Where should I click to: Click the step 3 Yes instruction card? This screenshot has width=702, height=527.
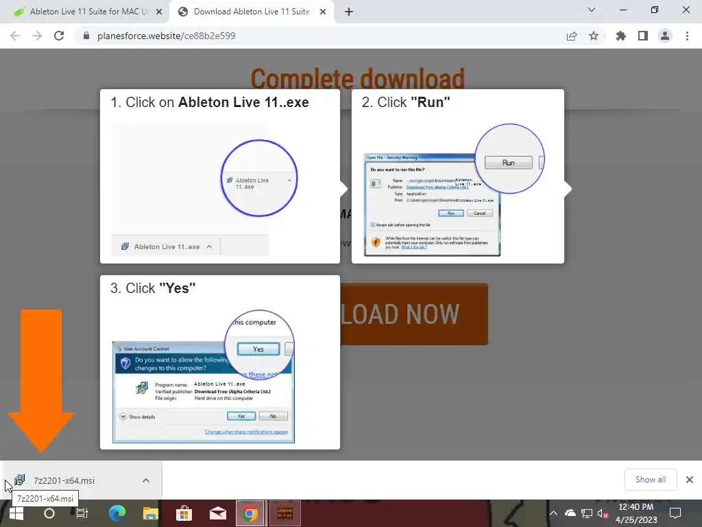pos(220,362)
